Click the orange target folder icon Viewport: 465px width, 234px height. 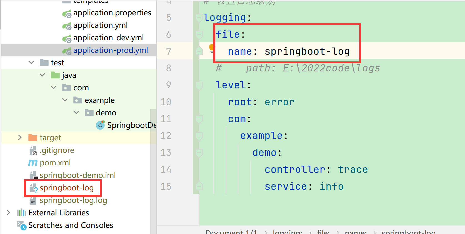33,138
